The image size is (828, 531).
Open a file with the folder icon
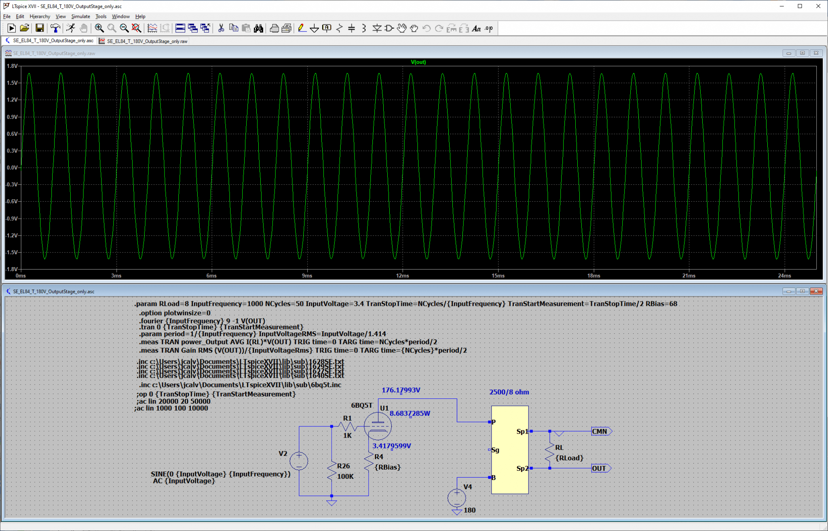24,28
